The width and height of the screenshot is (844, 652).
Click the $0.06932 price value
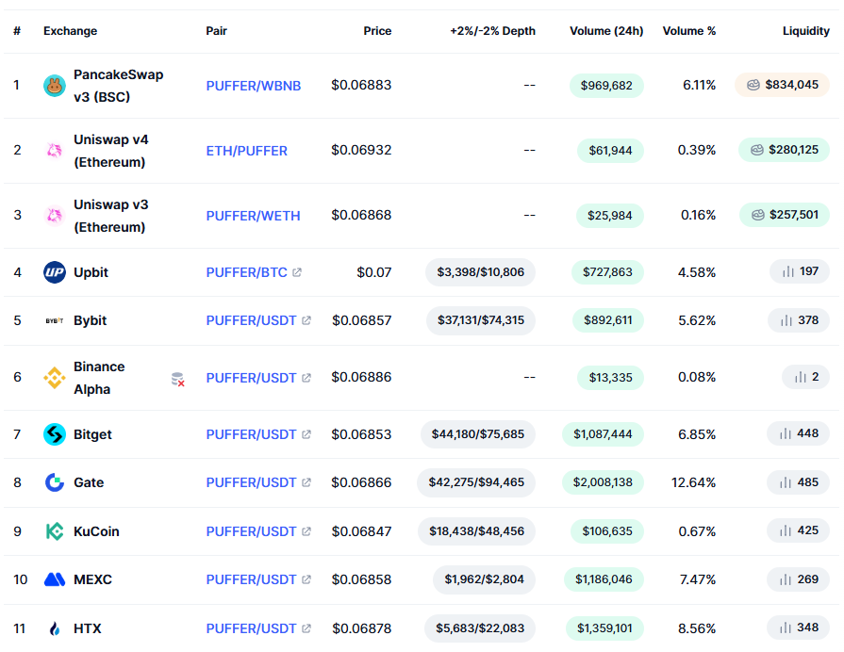[361, 150]
